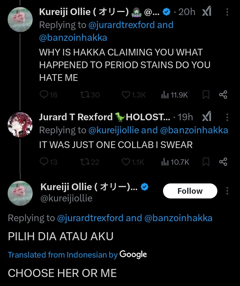Reply to Jurard's tweet with 13 replies
The image size is (240, 286).
point(44,162)
